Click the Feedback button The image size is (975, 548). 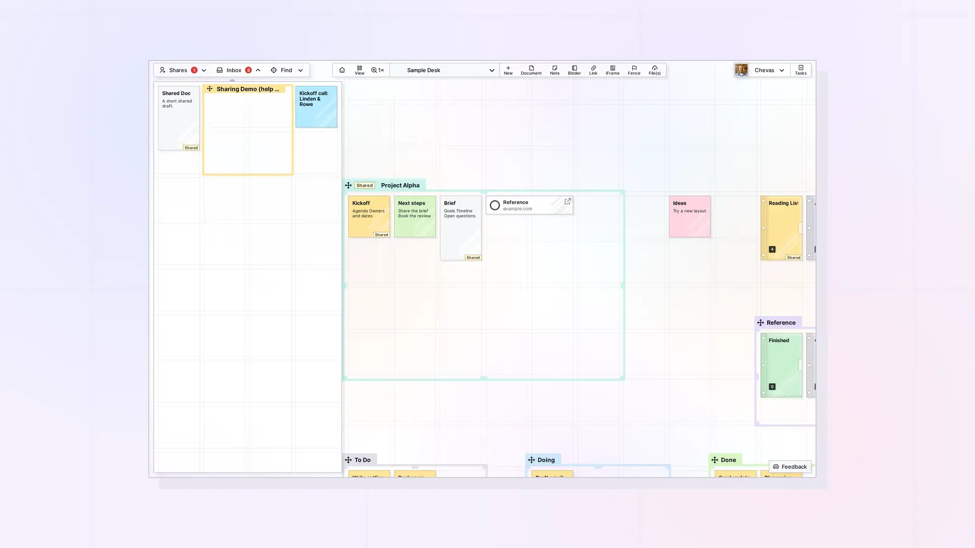click(x=790, y=467)
